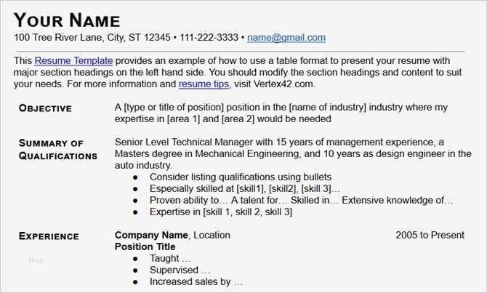
Task: Open the Resume Template hyperlink
Action: click(x=73, y=61)
